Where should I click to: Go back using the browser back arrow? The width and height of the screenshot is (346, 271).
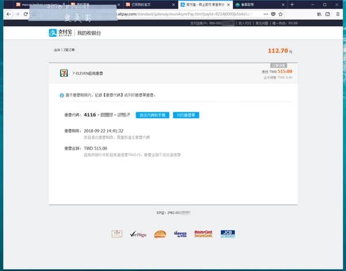(9, 14)
